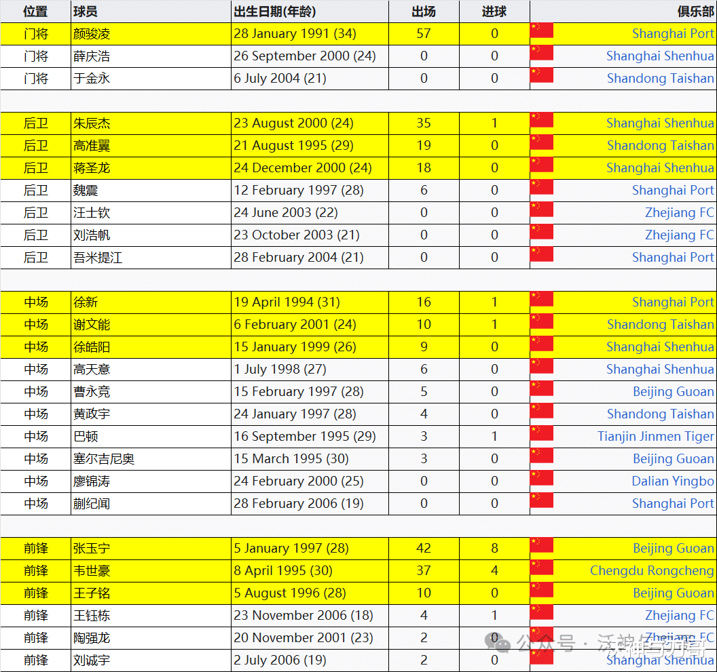
Task: Click the 俱乐部 column header
Action: tap(695, 12)
